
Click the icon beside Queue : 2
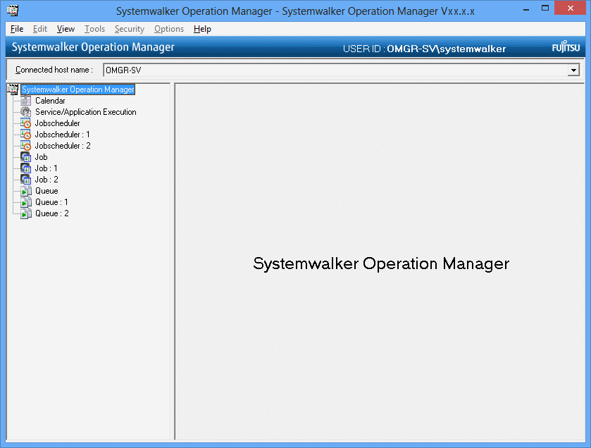pyautogui.click(x=25, y=213)
